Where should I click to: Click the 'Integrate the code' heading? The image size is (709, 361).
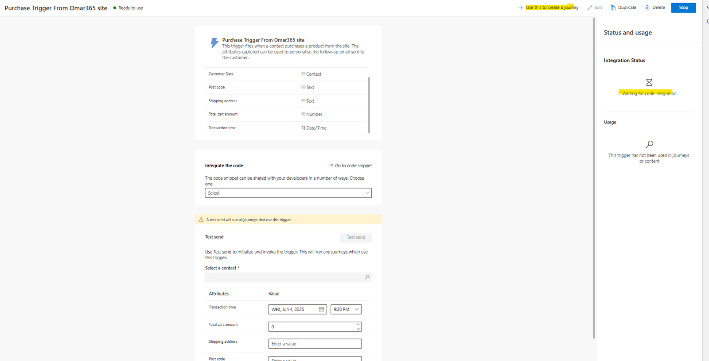(224, 165)
